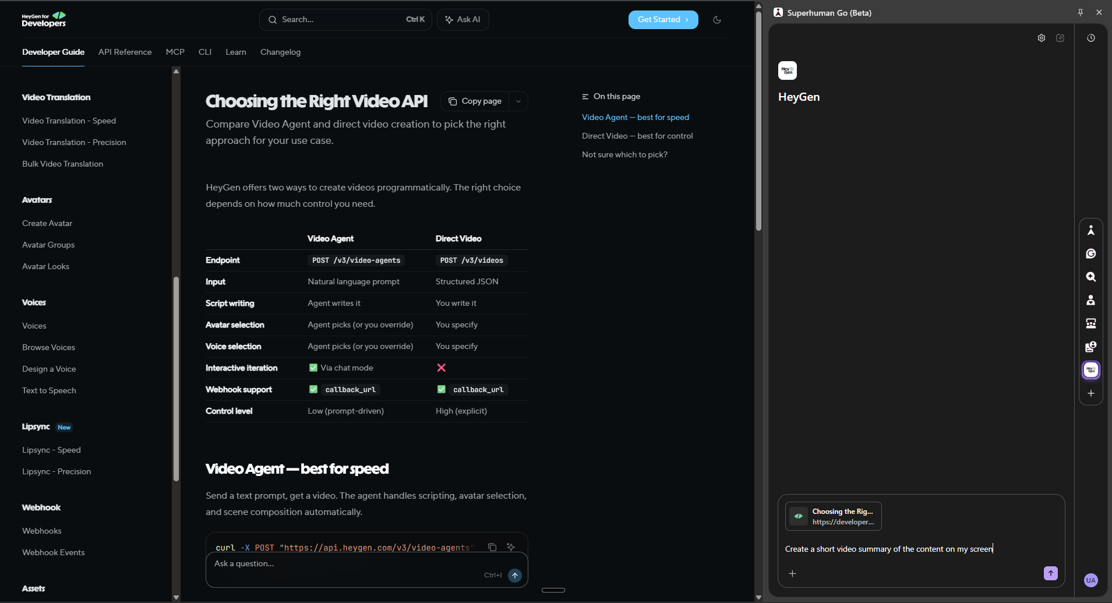1112x603 pixels.
Task: Submit question with the arrow send button
Action: [515, 576]
